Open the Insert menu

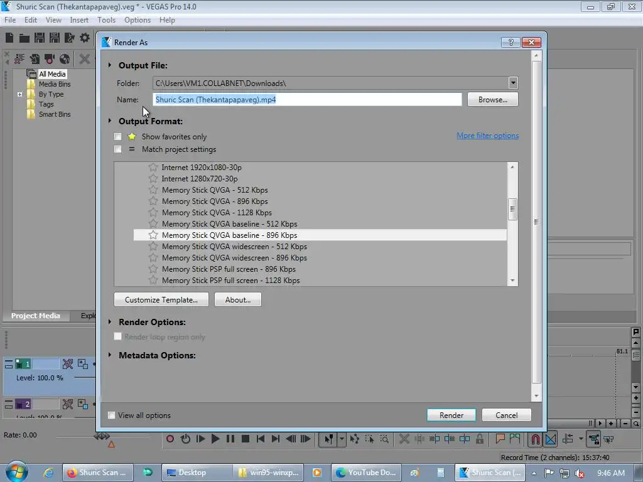click(79, 19)
